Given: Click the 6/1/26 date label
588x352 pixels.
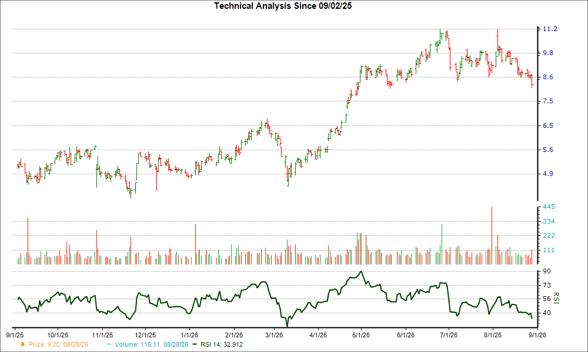Looking at the screenshot, I should tap(405, 335).
